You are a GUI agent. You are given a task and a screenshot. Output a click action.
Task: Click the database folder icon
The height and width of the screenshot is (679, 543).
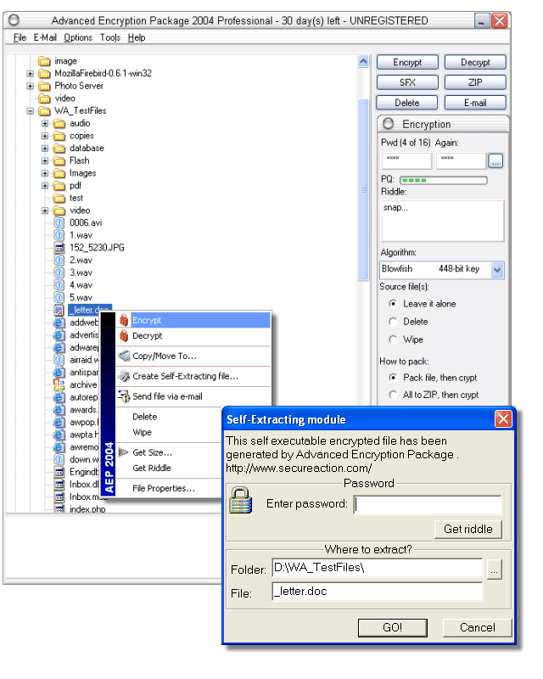[x=59, y=148]
